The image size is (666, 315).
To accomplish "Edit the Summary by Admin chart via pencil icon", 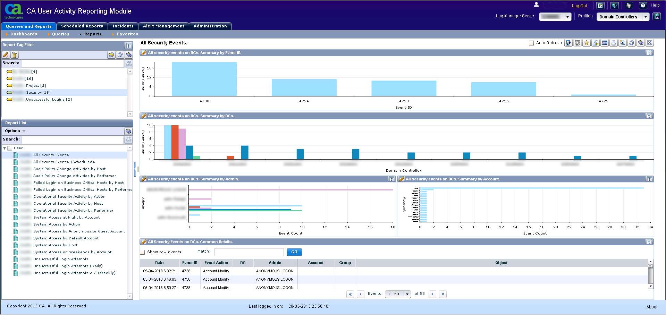I will pos(143,179).
